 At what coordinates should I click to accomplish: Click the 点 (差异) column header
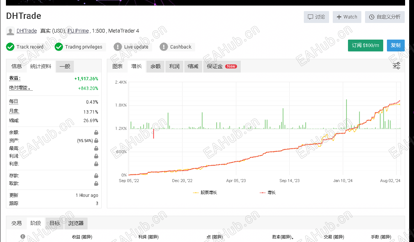pos(215,237)
